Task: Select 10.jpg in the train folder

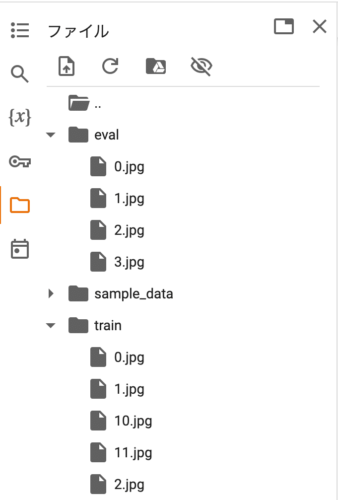Action: pyautogui.click(x=133, y=421)
